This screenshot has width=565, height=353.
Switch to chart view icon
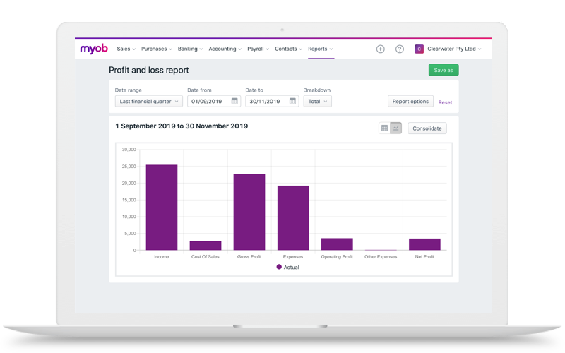[396, 128]
